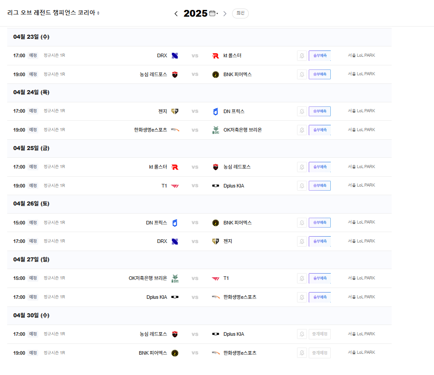Open 승부예측 for Dplus KIA vs 한화생명
Viewport: 434px width, 375px height.
[x=320, y=297]
